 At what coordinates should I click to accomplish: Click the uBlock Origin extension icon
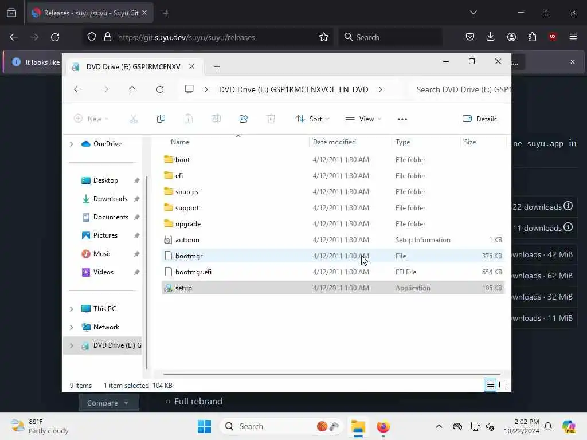pos(553,37)
